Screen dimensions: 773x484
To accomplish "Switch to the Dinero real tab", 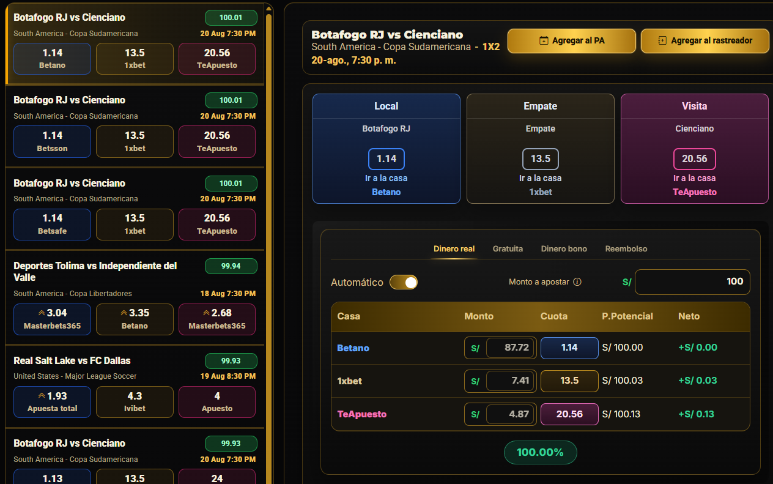I will point(454,249).
